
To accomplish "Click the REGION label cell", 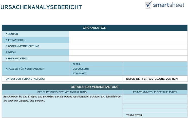I will (35, 52).
